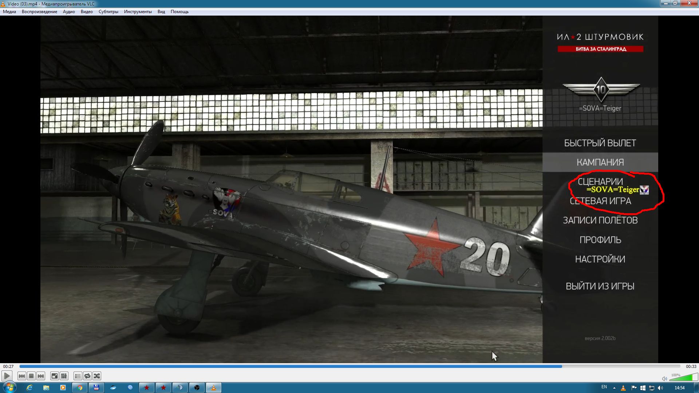Switch to OBS on the taskbar

[197, 388]
